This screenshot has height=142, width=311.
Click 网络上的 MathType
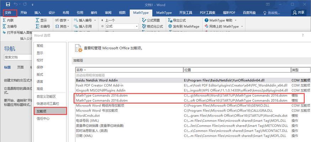(222, 26)
